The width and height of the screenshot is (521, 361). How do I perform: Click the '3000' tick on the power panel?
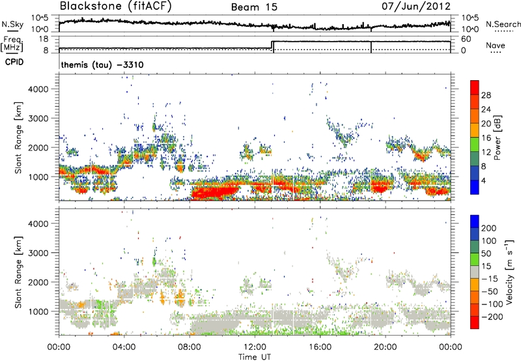click(38, 119)
